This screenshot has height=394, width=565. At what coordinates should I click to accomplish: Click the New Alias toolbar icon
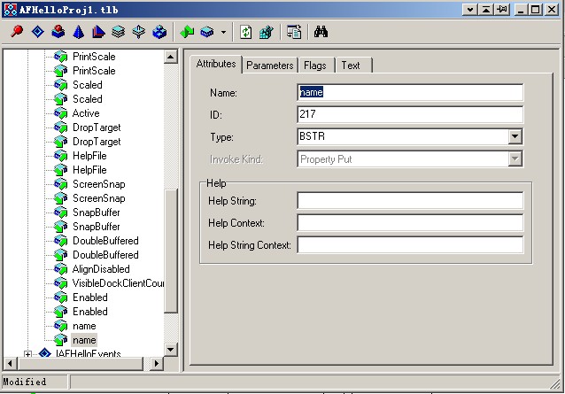pos(98,32)
